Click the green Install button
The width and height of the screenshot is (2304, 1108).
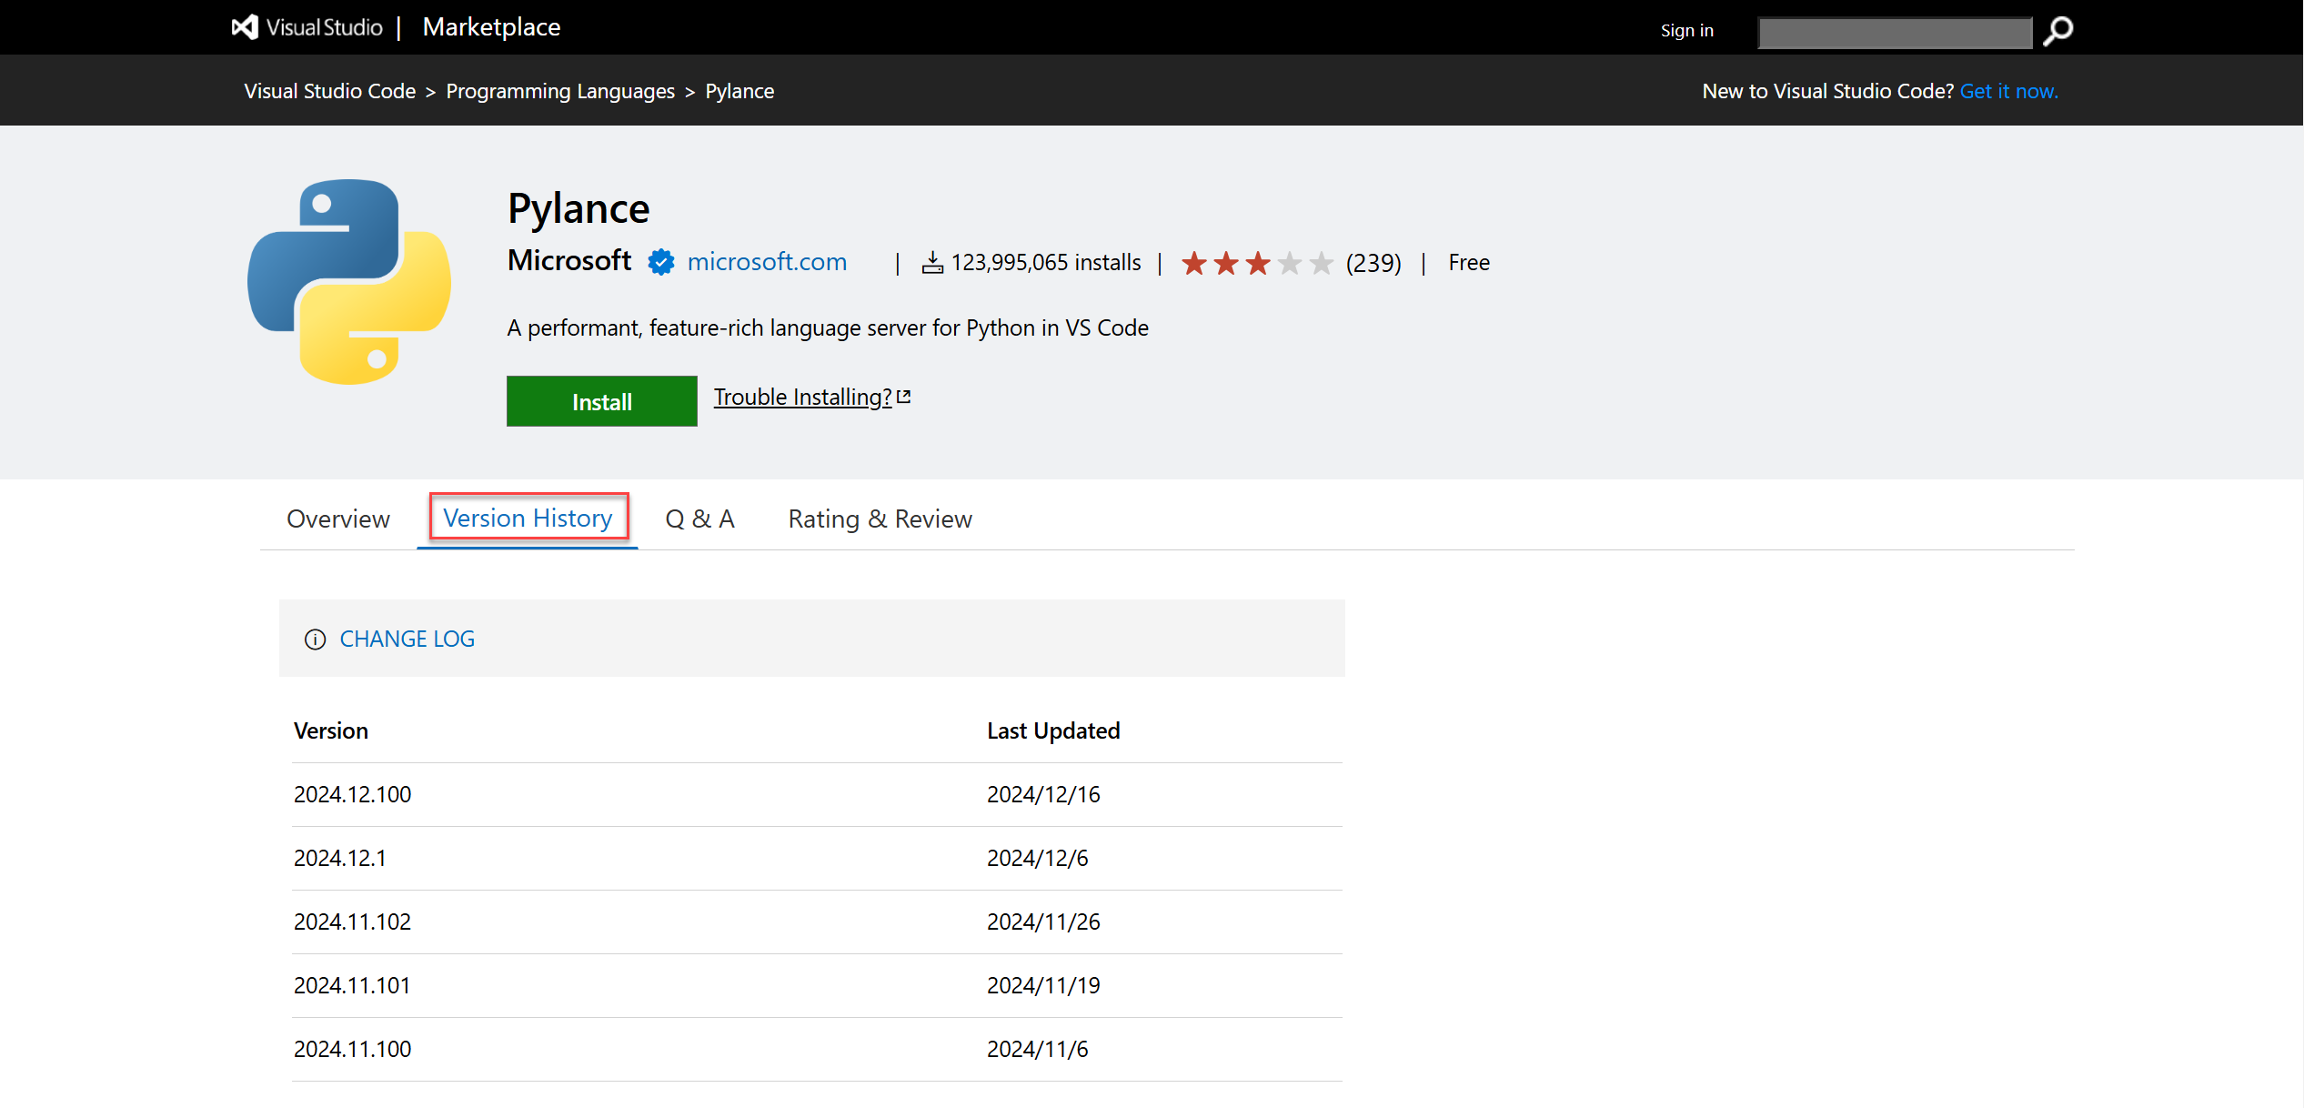point(602,401)
